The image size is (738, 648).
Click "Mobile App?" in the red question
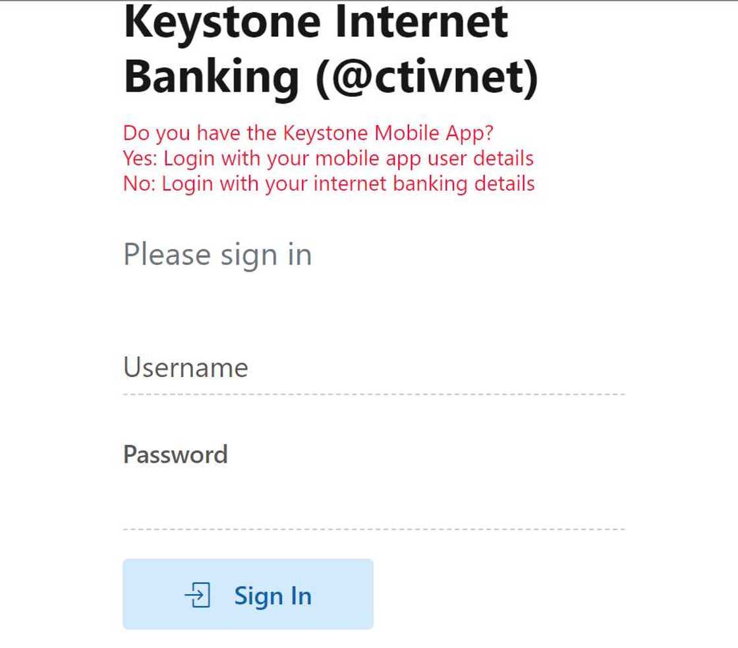click(x=434, y=133)
